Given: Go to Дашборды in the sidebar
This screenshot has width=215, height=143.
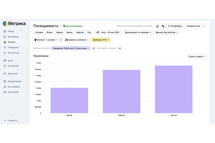Looking at the screenshot, I should click(x=13, y=37).
